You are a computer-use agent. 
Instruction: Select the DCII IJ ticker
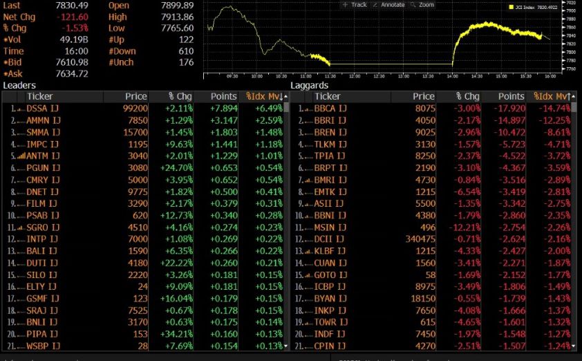click(329, 239)
